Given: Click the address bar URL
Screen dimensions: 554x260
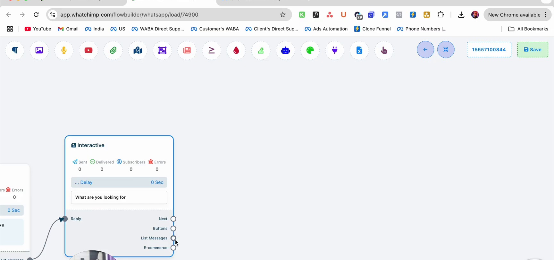Looking at the screenshot, I should pyautogui.click(x=129, y=15).
